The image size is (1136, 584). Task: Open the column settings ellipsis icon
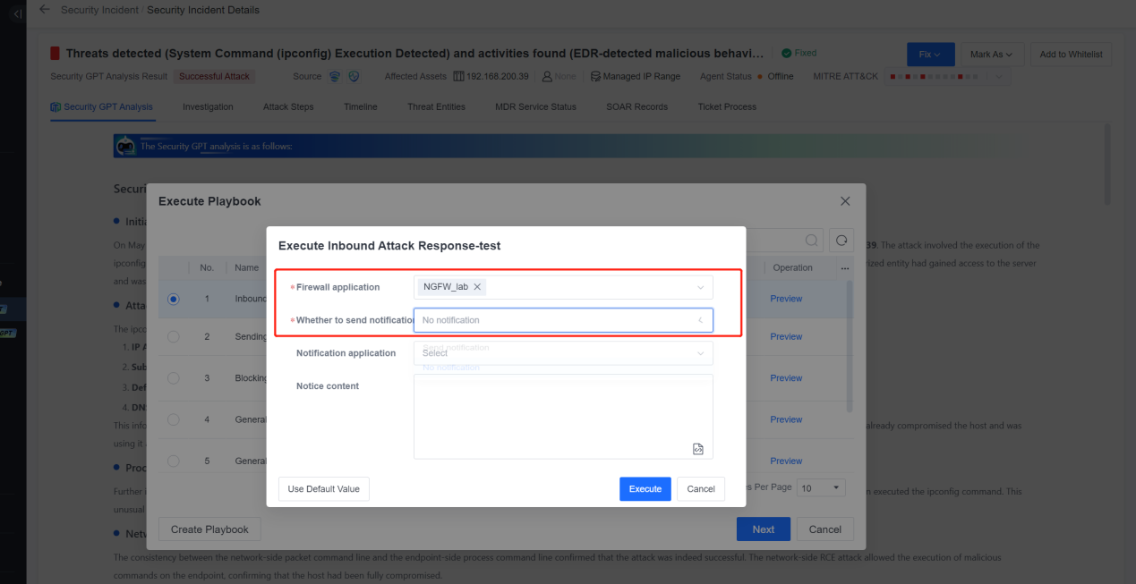click(845, 267)
